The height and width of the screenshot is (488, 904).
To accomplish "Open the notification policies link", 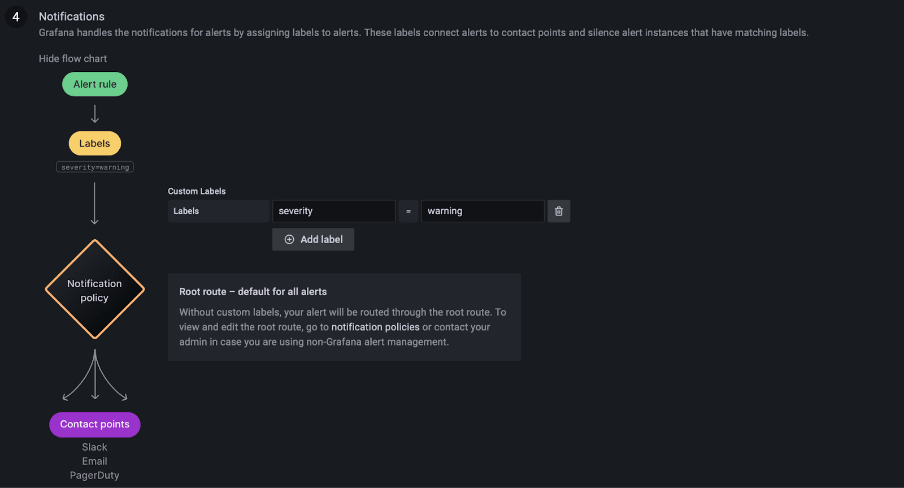I will pyautogui.click(x=375, y=327).
